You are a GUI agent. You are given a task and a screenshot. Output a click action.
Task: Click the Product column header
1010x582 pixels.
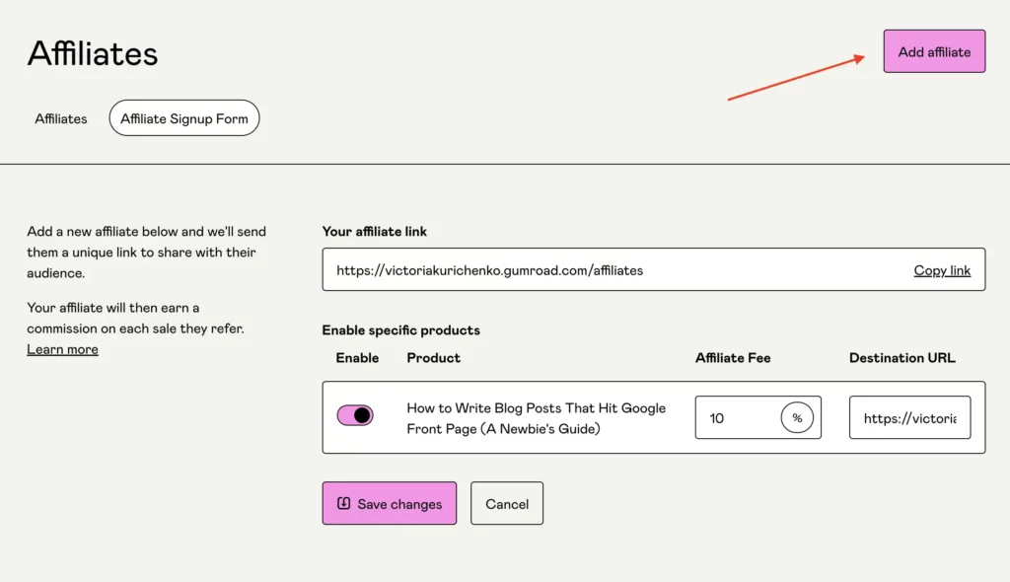(x=433, y=358)
